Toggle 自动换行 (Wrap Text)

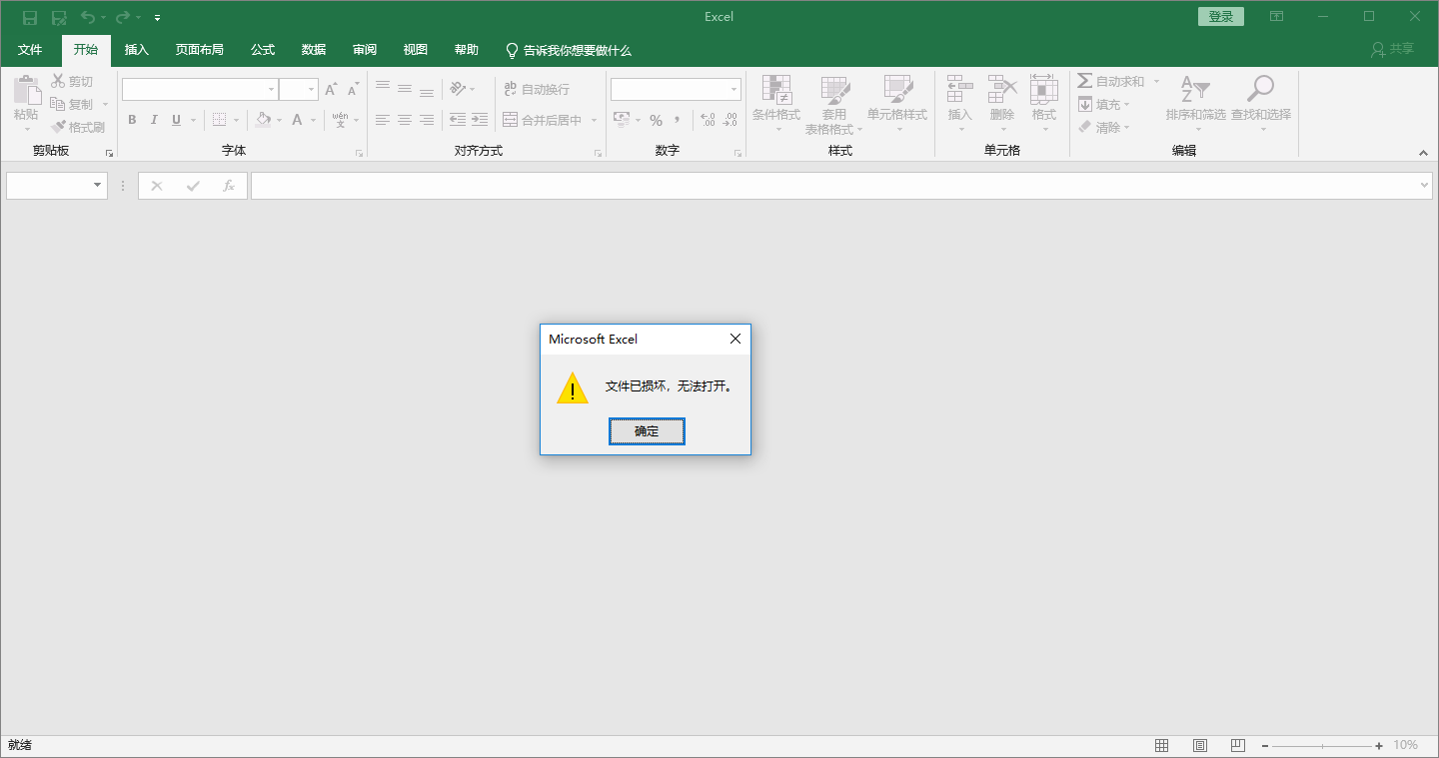[538, 89]
